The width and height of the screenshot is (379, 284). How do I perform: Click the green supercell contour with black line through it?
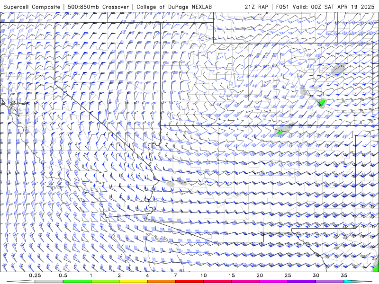pos(280,132)
